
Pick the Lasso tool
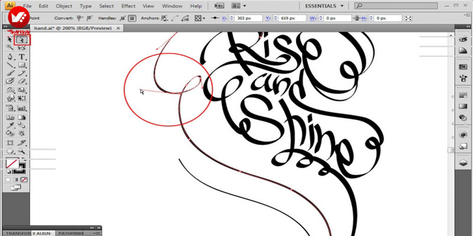tap(22, 48)
